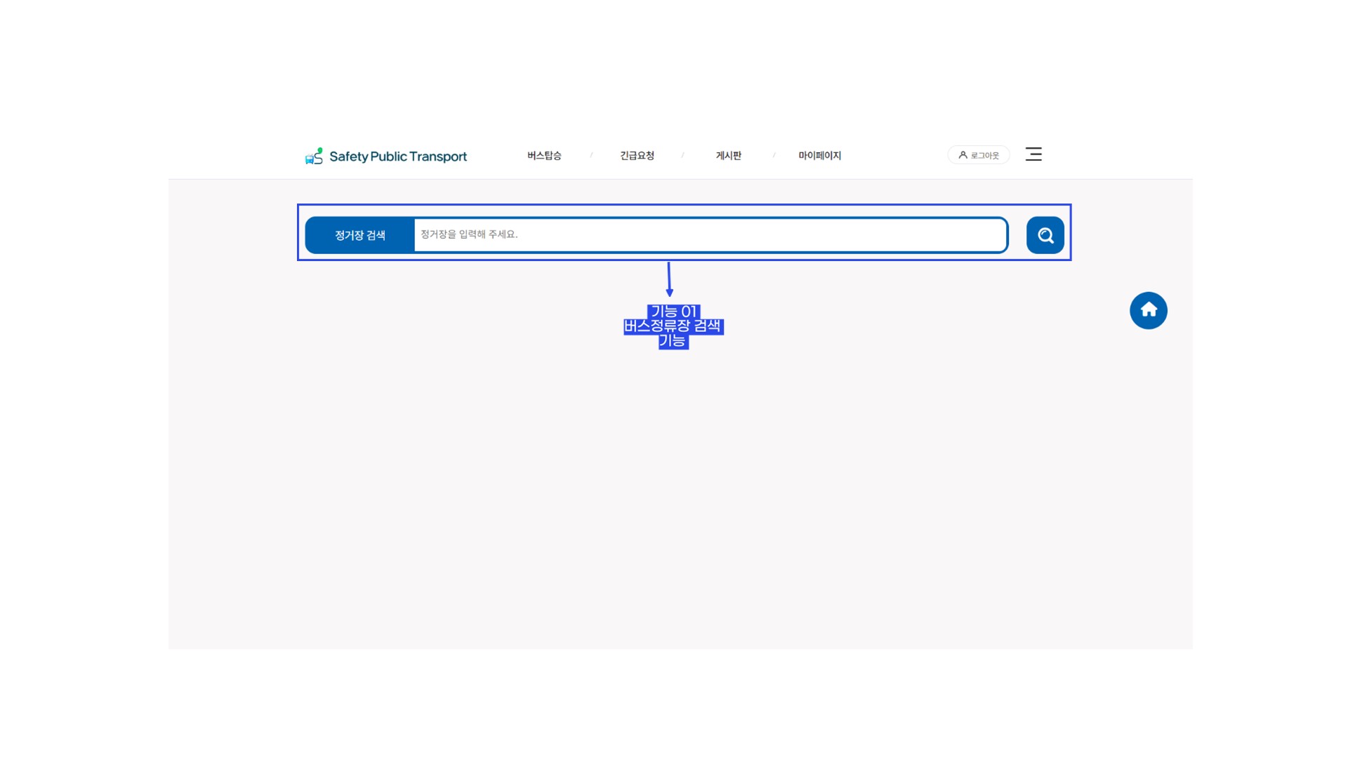Image resolution: width=1348 pixels, height=758 pixels.
Task: Open the 버스탑승 menu
Action: pos(544,156)
